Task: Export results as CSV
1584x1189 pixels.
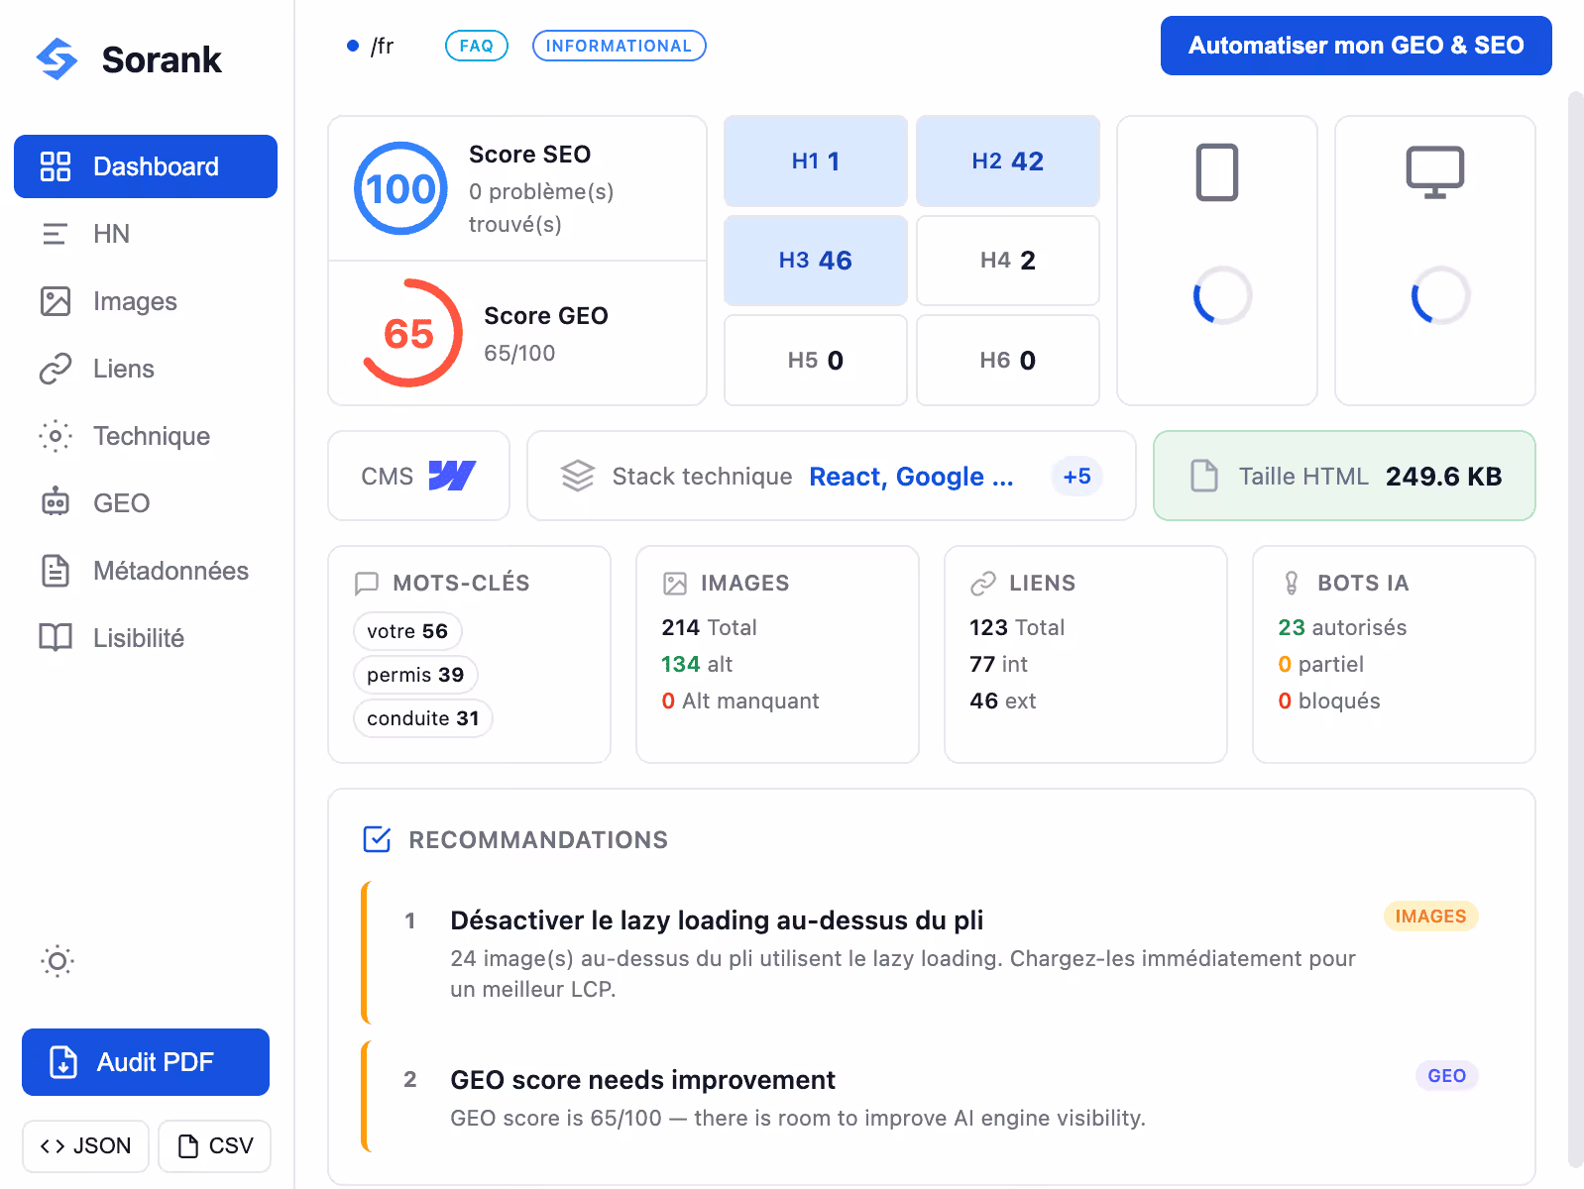Action: [215, 1146]
